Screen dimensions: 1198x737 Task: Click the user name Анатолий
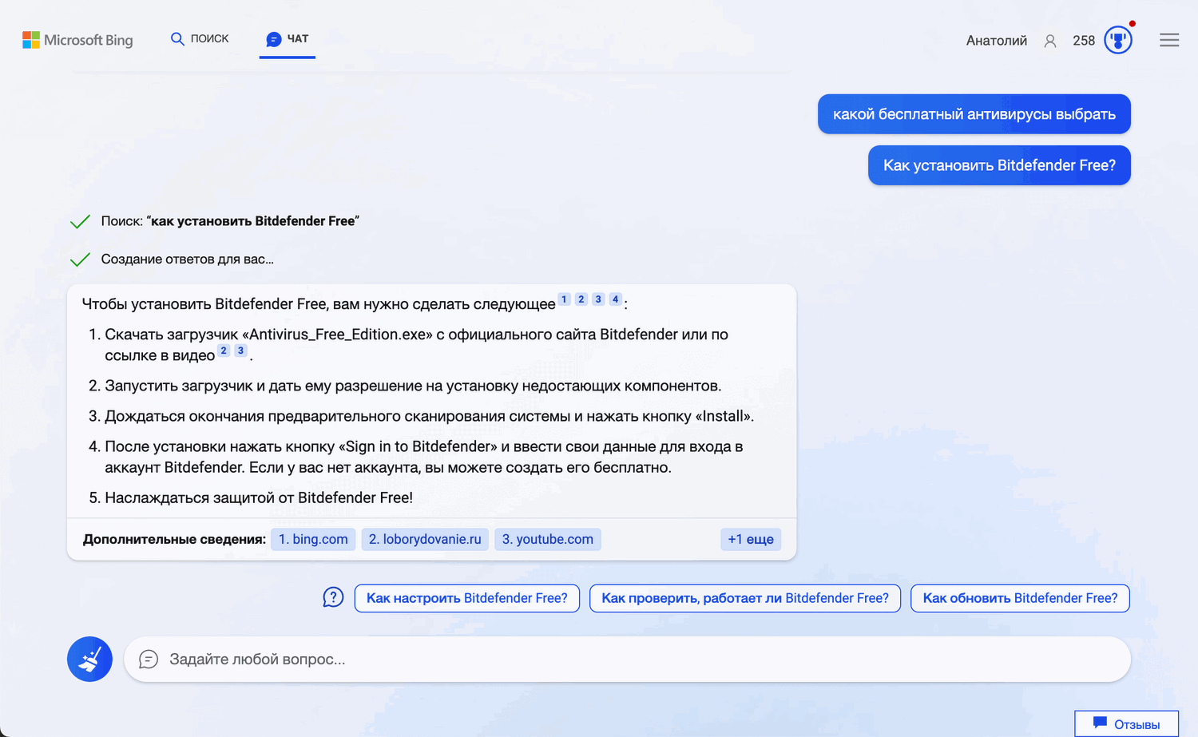996,41
